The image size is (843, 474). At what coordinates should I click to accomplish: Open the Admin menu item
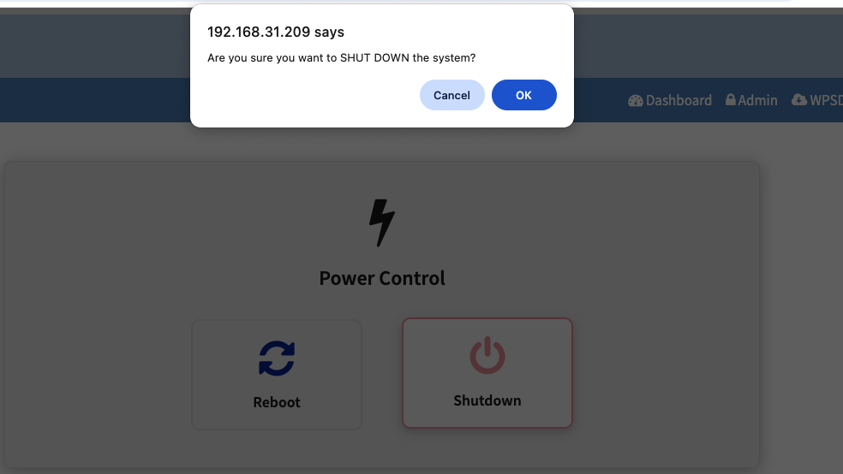pos(751,100)
